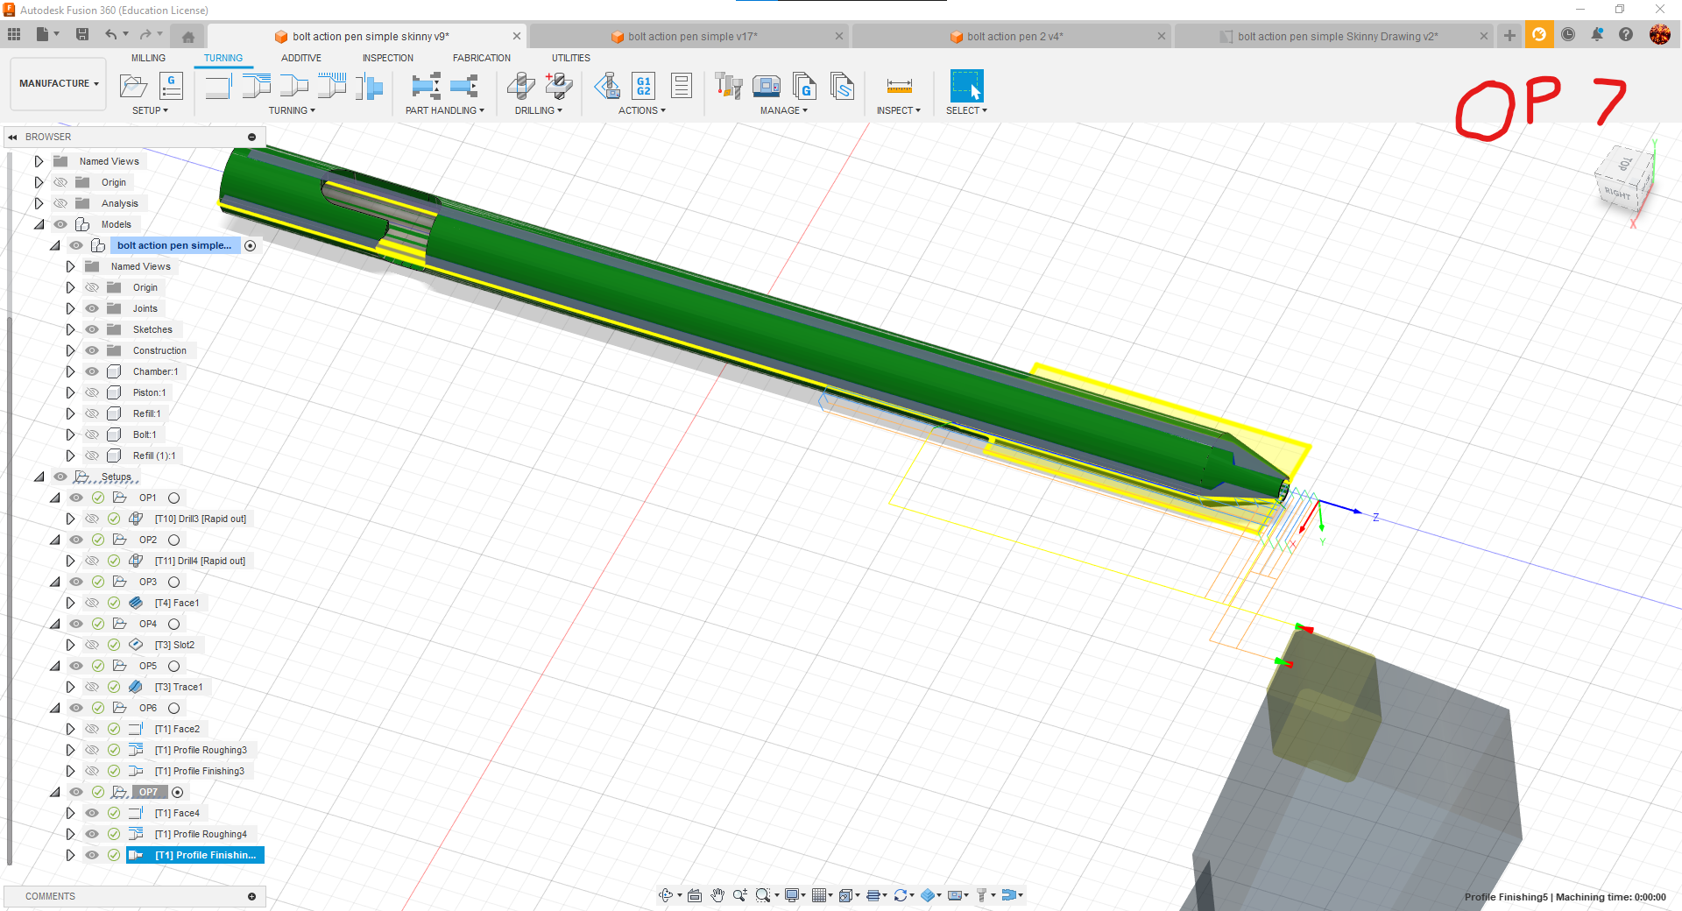Click the MANUFACTURE workspace button
The height and width of the screenshot is (911, 1682).
pyautogui.click(x=56, y=83)
